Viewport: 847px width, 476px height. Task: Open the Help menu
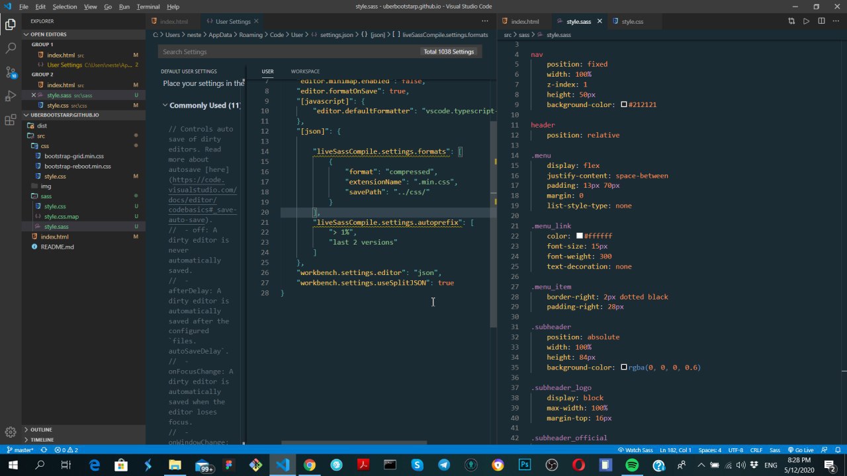point(173,7)
